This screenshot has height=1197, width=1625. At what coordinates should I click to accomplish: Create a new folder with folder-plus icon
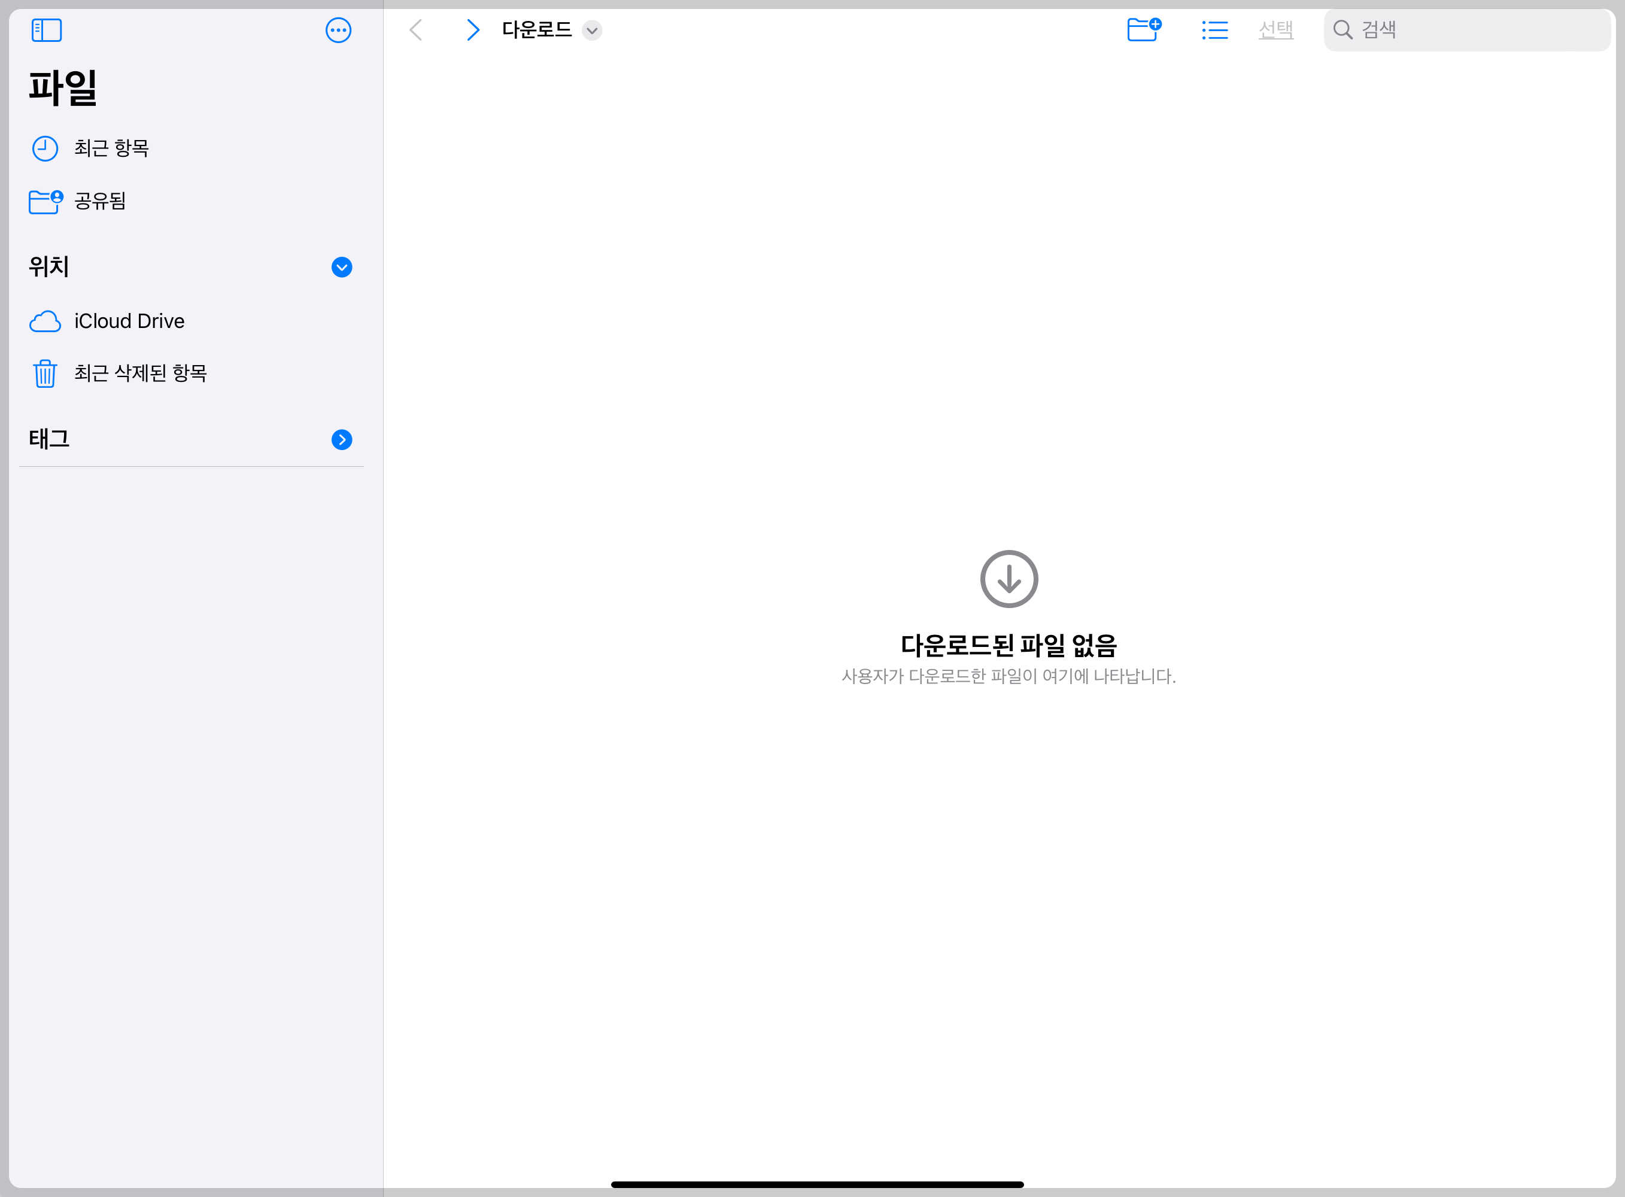point(1144,30)
